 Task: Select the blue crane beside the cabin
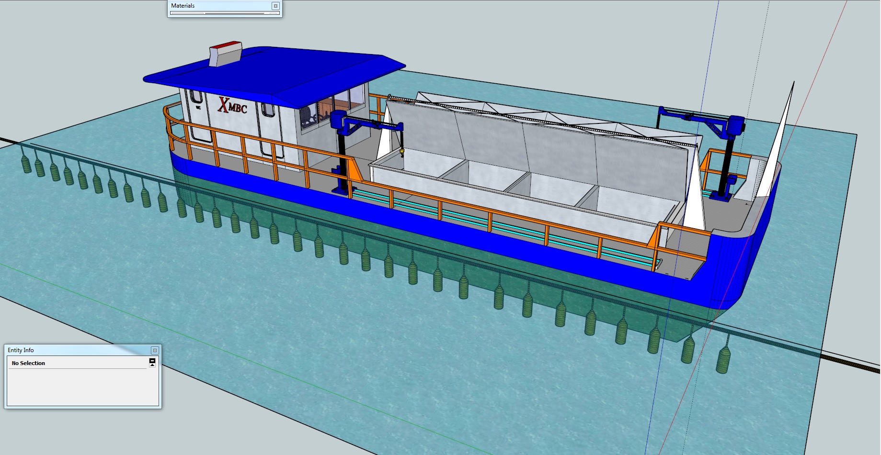[x=342, y=144]
